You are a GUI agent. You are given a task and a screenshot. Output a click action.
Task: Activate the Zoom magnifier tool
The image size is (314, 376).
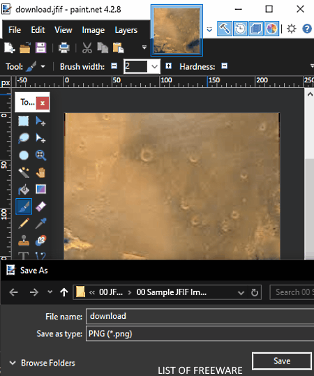(x=40, y=155)
